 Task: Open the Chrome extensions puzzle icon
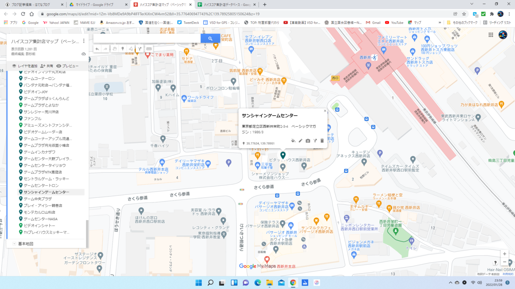(492, 14)
